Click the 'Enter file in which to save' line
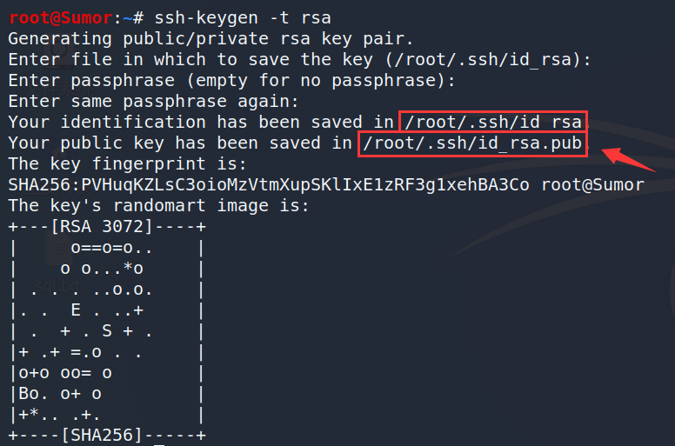This screenshot has width=675, height=446. [299, 60]
